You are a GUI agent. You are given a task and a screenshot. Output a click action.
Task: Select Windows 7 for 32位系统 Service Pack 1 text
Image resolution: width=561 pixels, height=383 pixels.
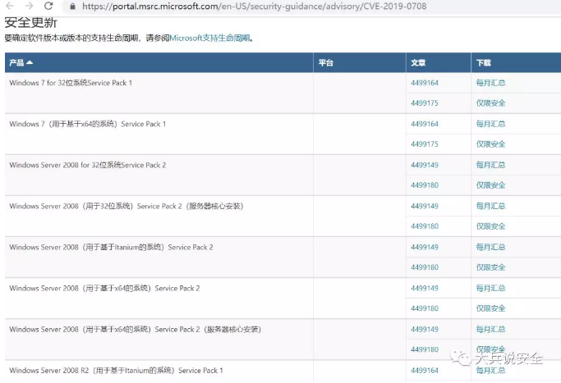tap(71, 83)
